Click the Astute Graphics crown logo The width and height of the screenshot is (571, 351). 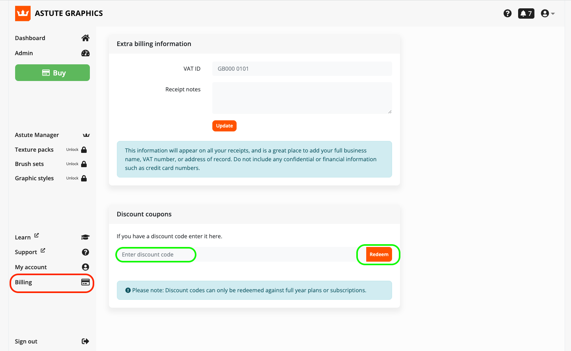pos(23,13)
